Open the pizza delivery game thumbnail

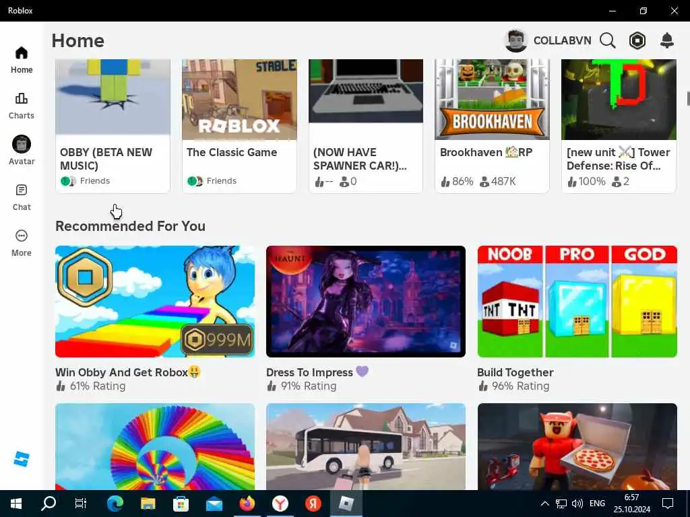pyautogui.click(x=577, y=447)
